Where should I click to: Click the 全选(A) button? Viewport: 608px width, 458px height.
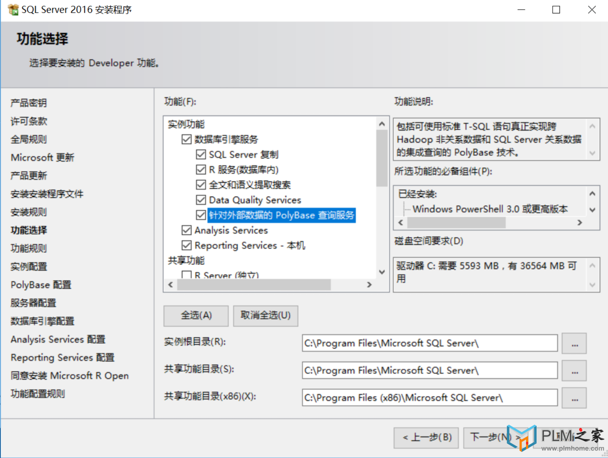click(196, 315)
